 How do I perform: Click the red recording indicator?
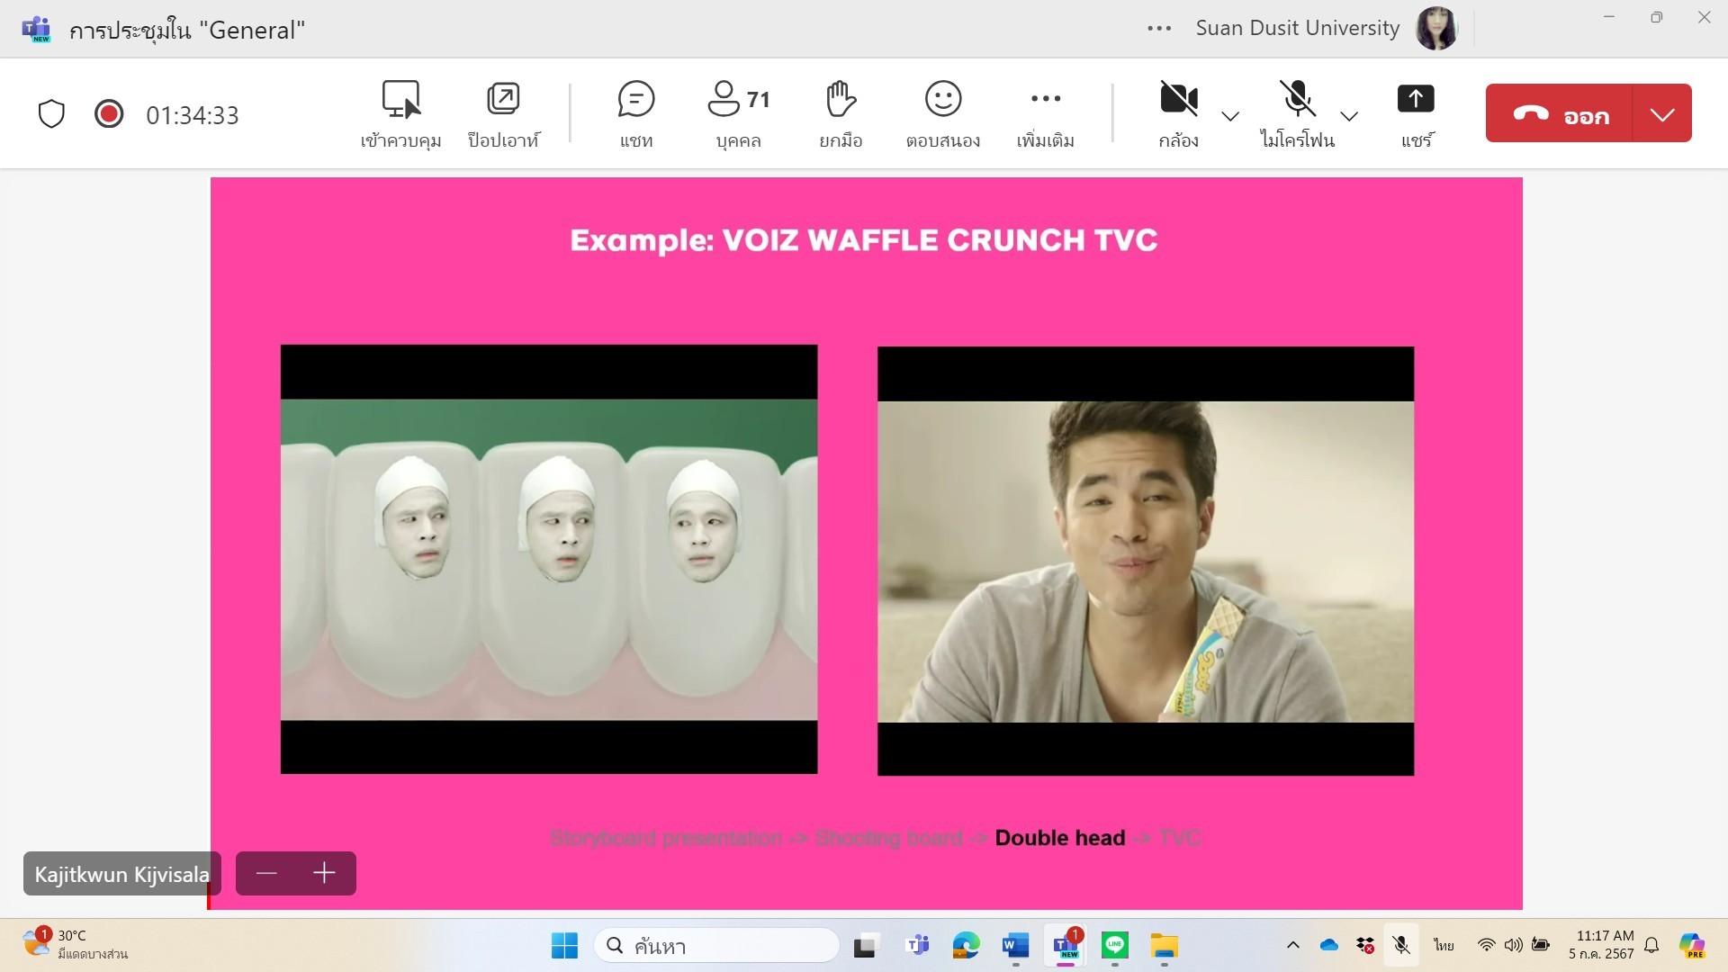click(x=109, y=113)
